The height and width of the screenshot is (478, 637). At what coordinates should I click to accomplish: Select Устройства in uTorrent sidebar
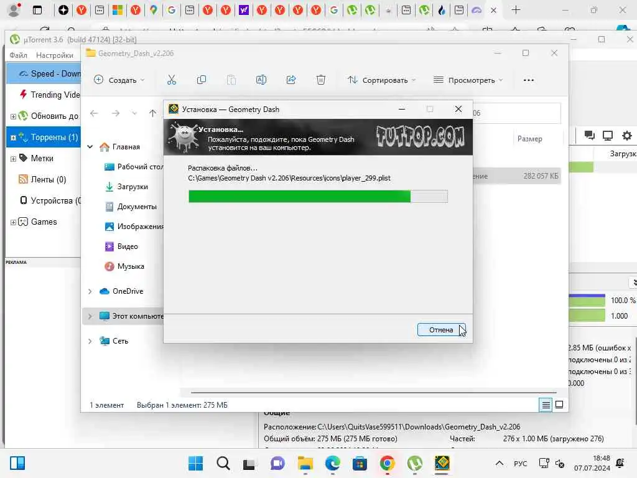coord(50,201)
